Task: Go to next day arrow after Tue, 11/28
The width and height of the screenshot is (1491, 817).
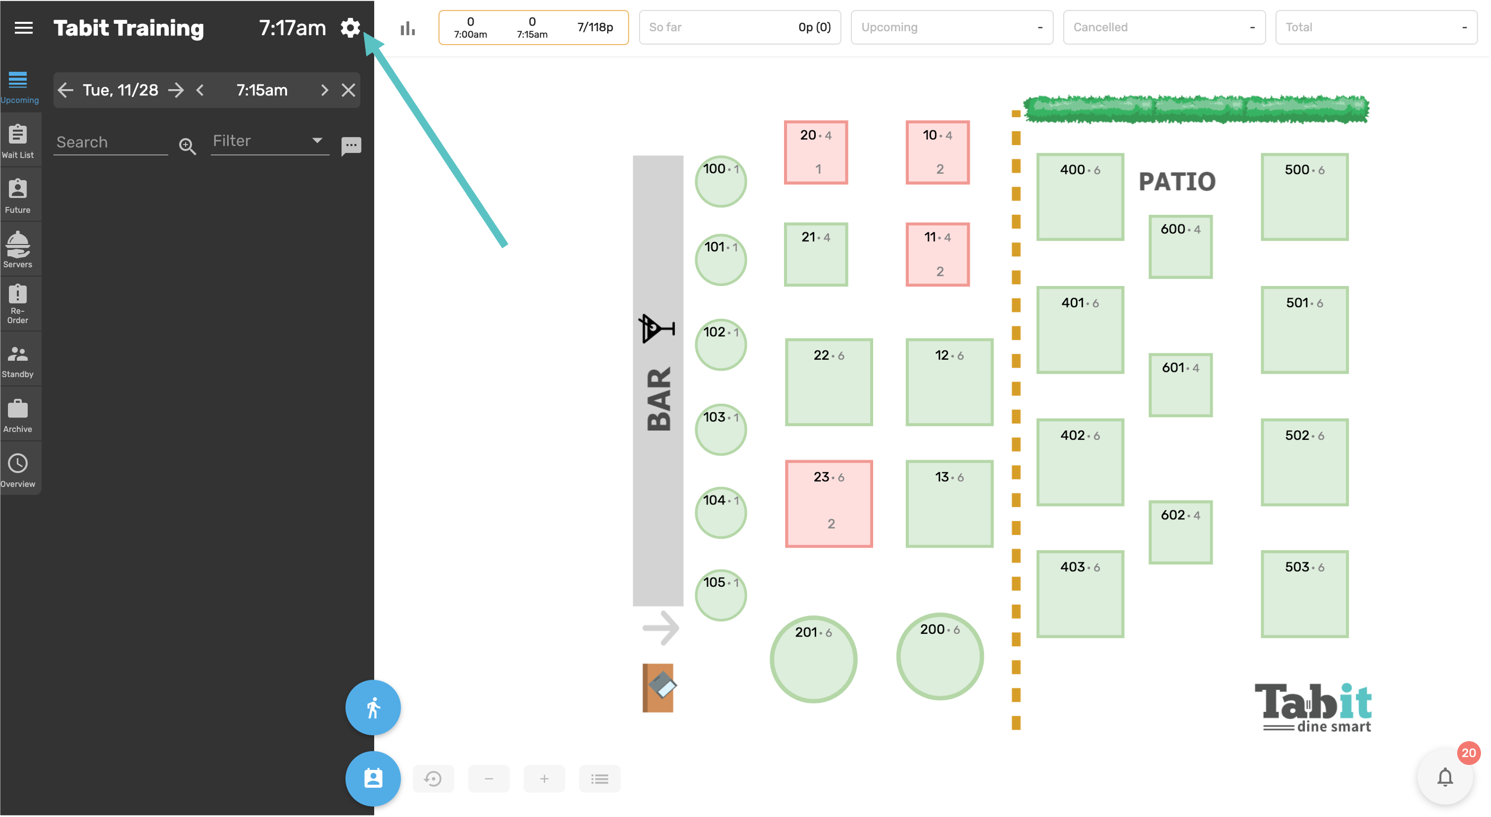Action: pos(176,90)
